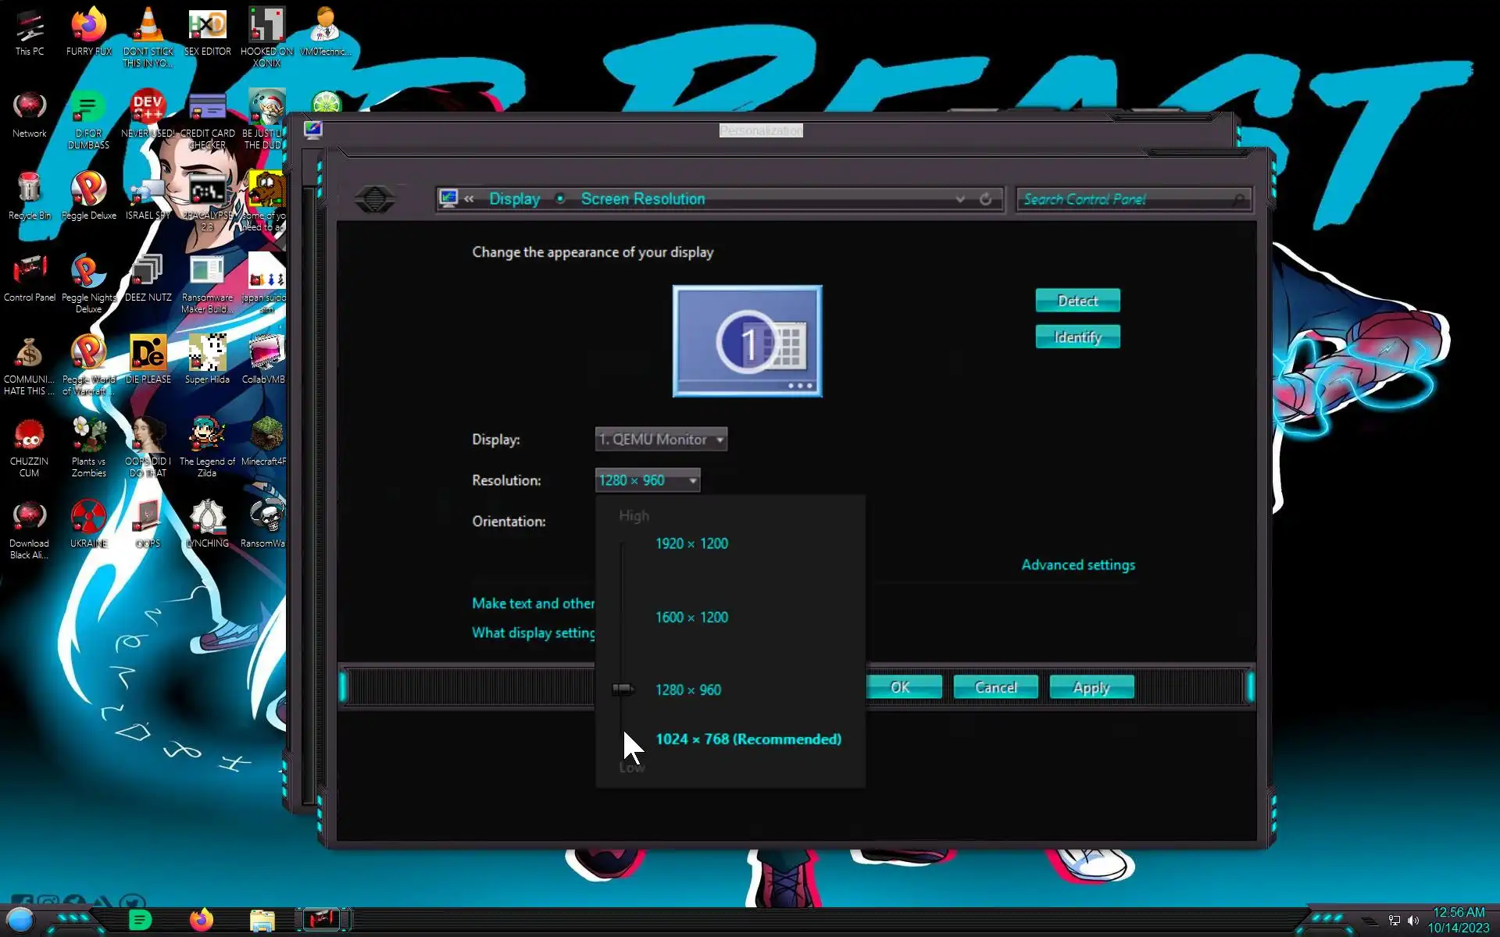Click the Detect button
The image size is (1500, 937).
pos(1077,301)
